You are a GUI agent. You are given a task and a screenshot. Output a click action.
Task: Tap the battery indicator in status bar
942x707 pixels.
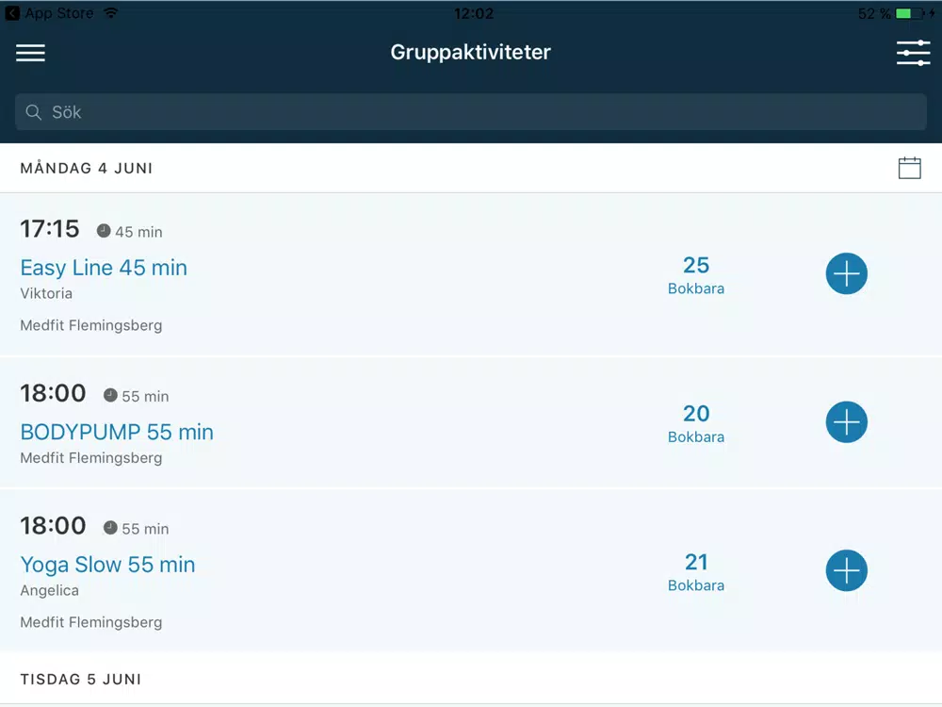910,13
